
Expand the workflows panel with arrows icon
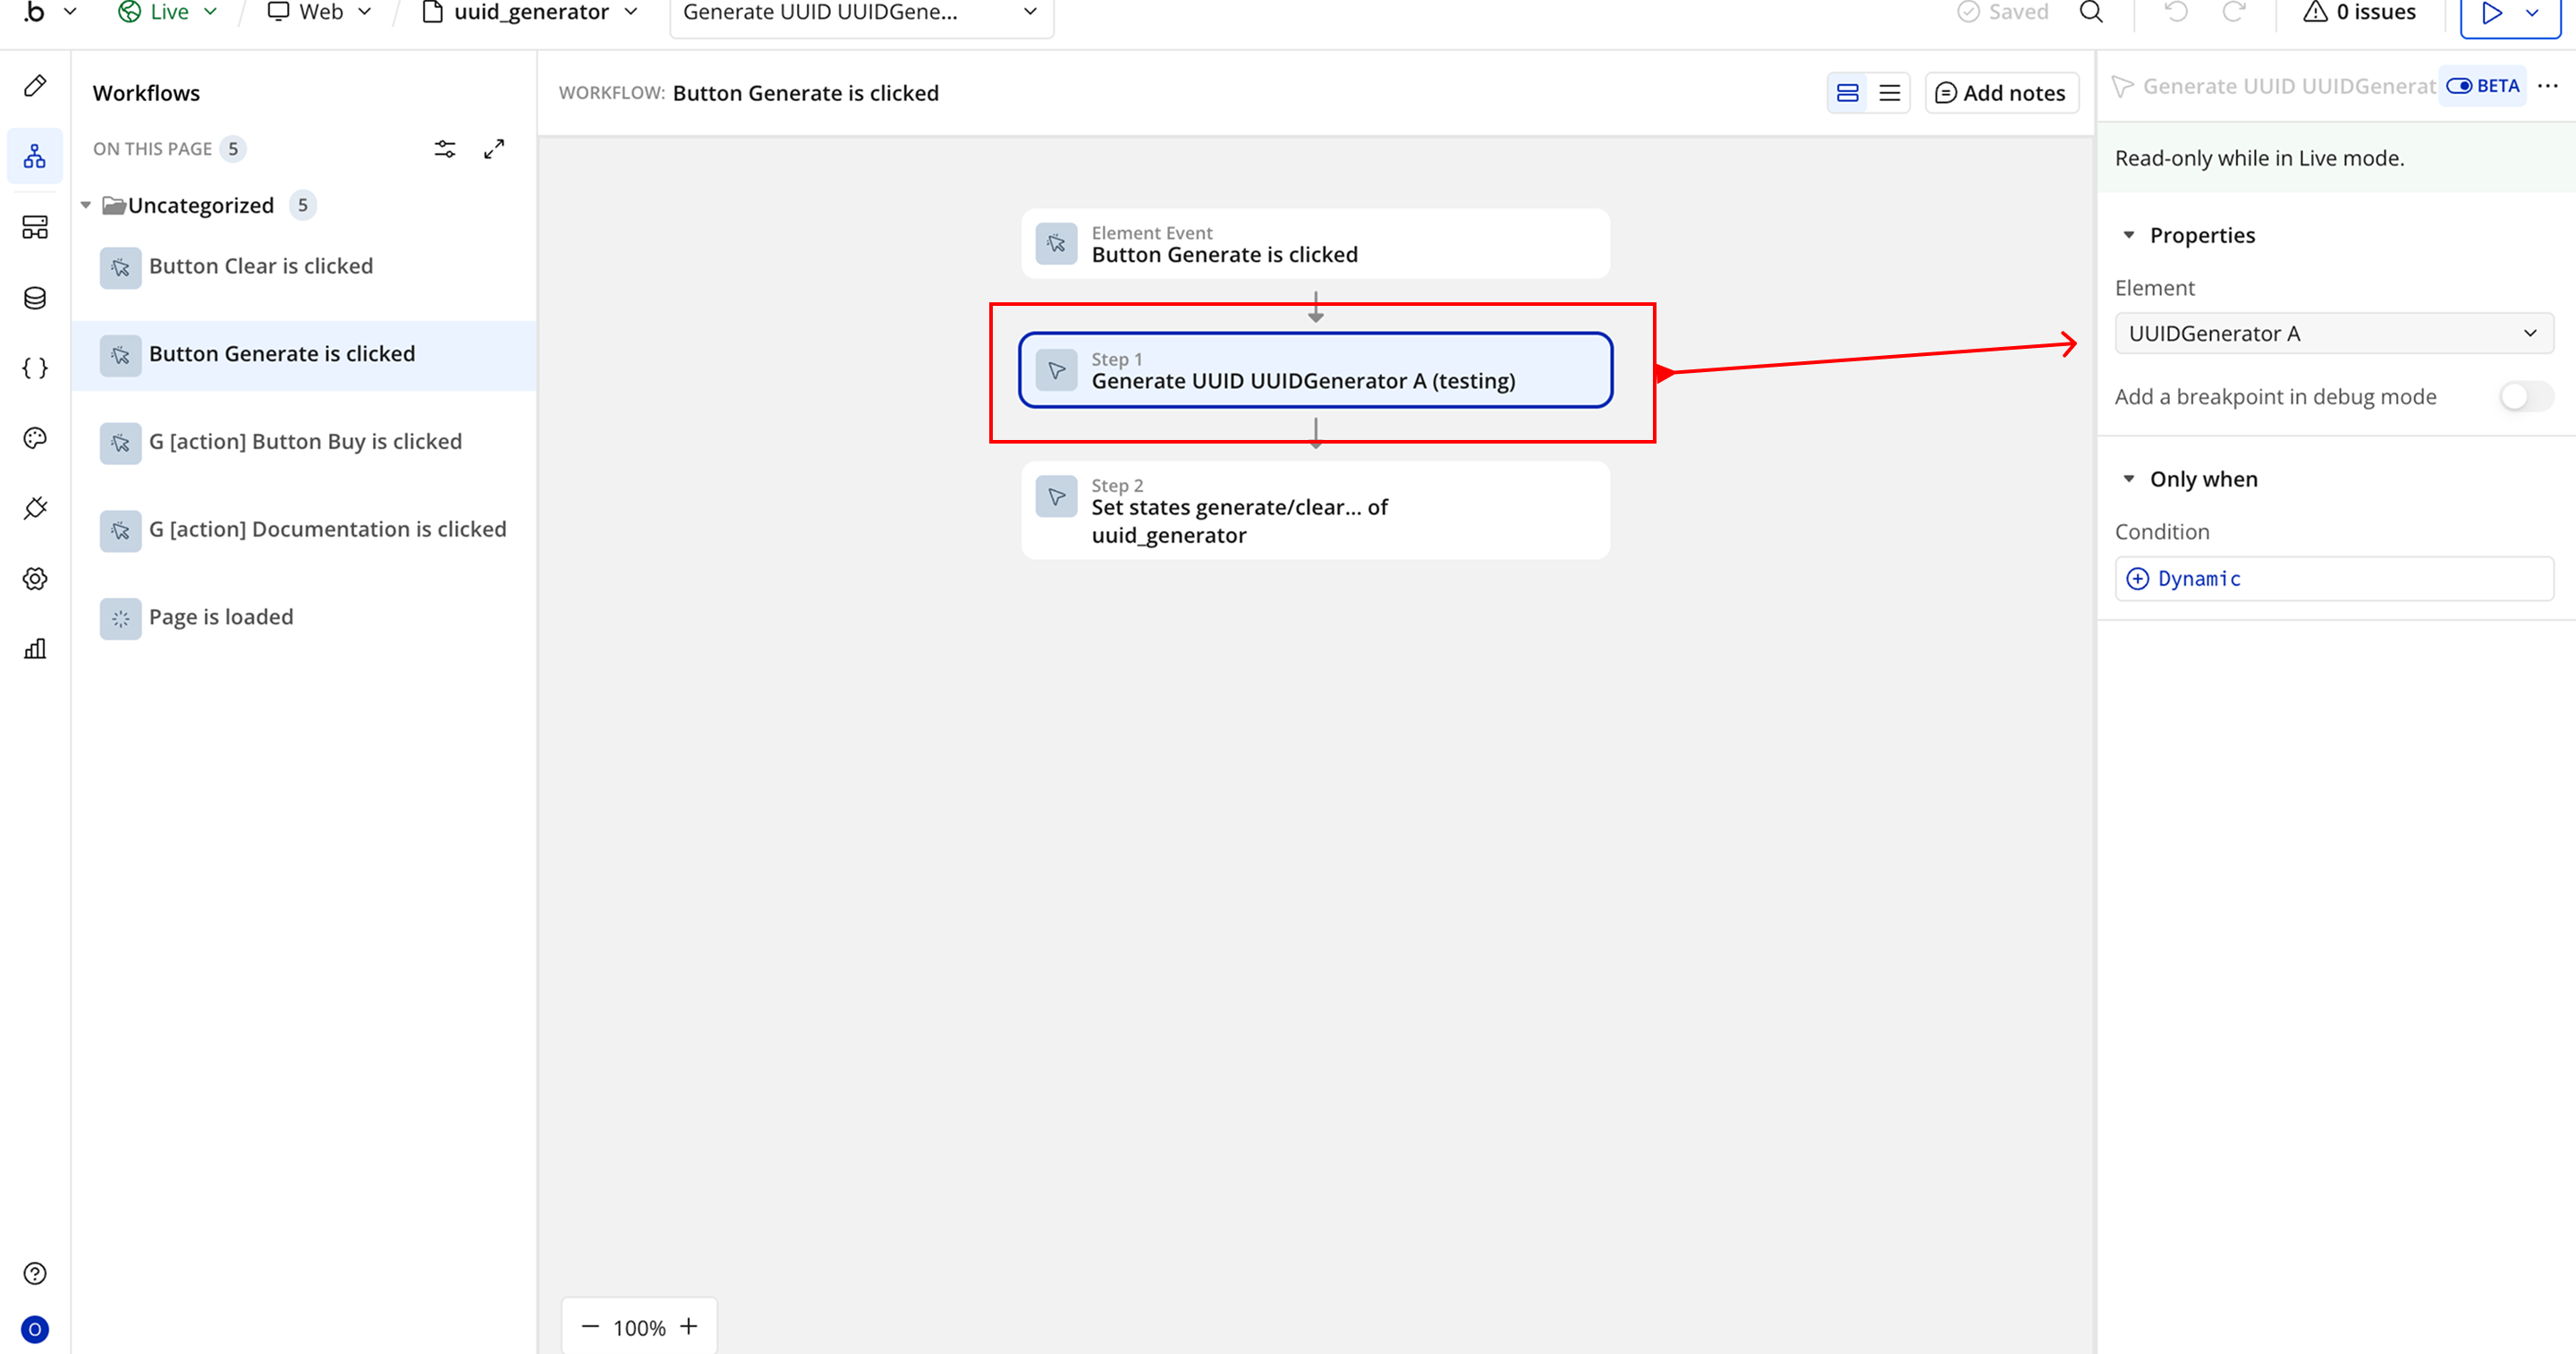tap(494, 149)
